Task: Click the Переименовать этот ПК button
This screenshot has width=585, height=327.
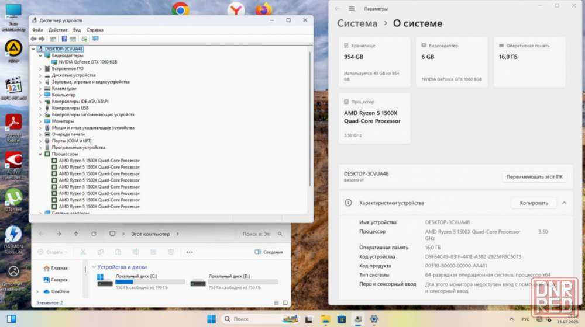Action: click(x=534, y=177)
